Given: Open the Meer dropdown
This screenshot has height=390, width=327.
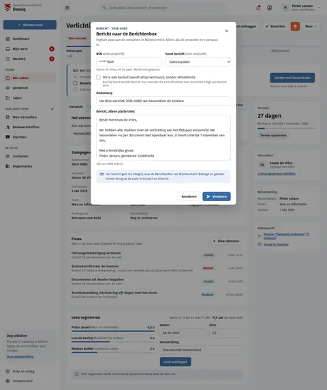Looking at the screenshot, I should 311,27.
